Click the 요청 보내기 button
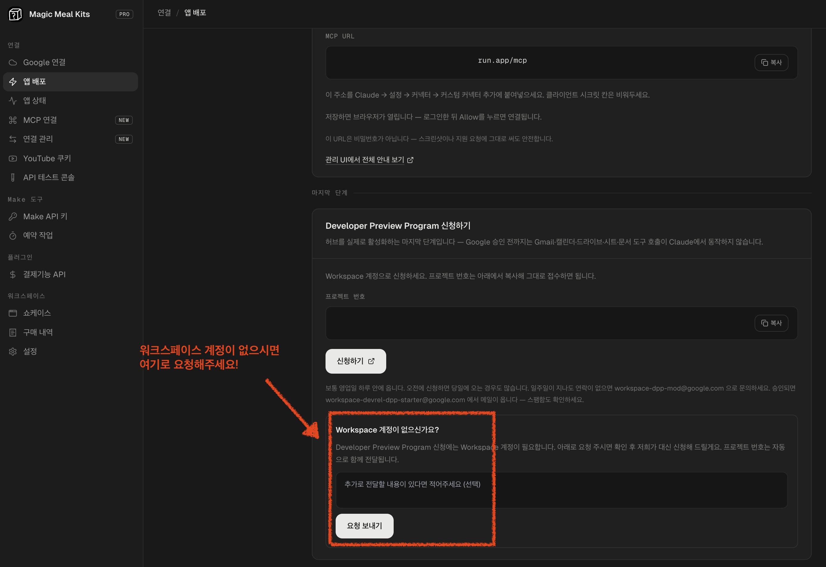 [365, 526]
